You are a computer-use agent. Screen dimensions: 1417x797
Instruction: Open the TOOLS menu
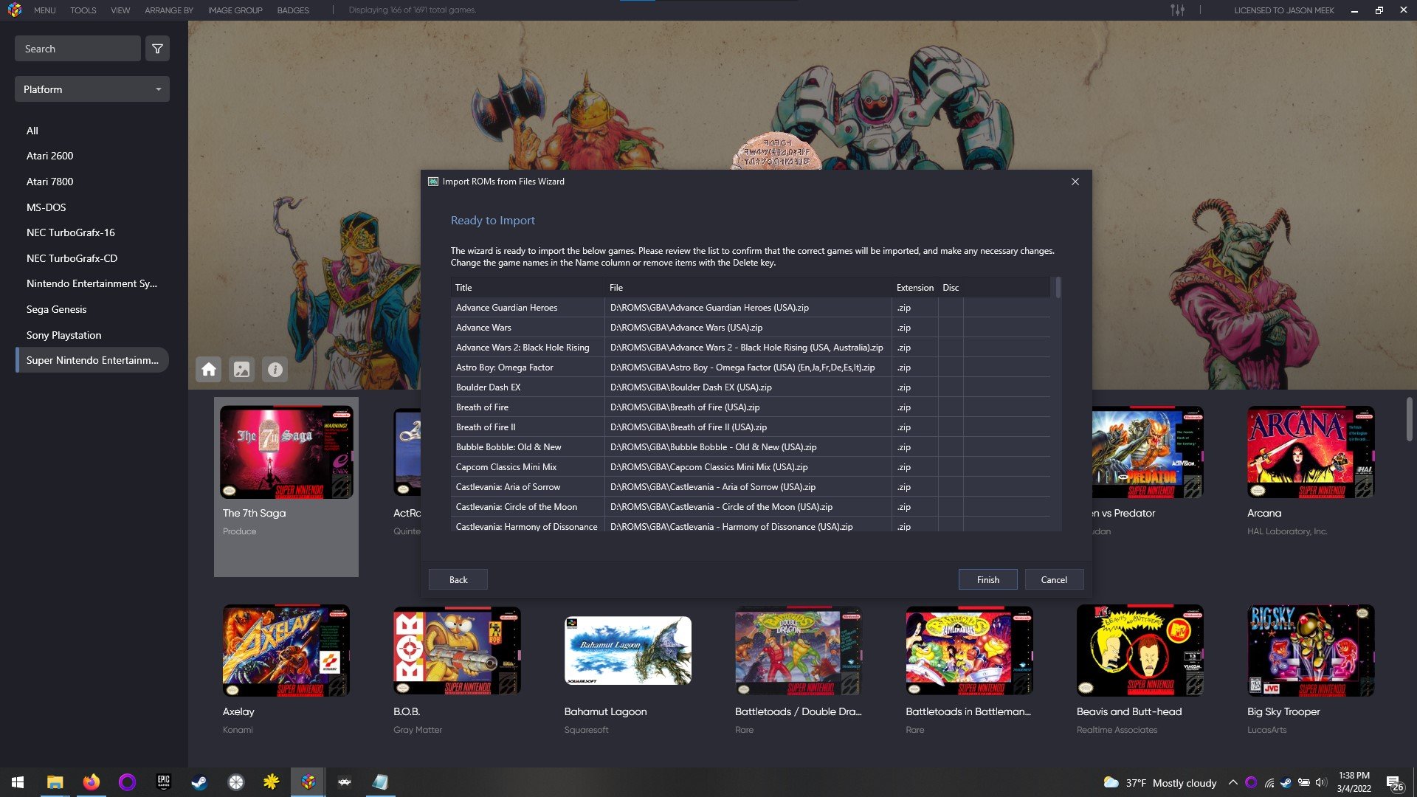click(83, 10)
